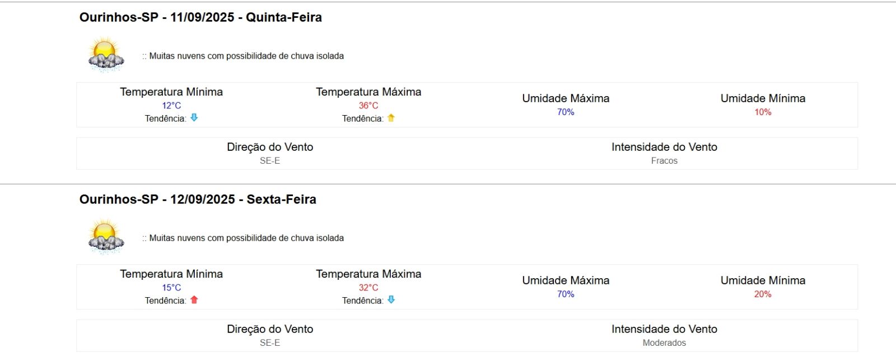The height and width of the screenshot is (362, 896).
Task: Click the 10% minimum humidity value
Action: (x=763, y=112)
